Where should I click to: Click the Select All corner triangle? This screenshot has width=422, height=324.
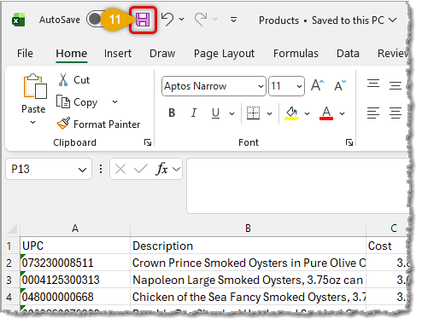point(12,229)
